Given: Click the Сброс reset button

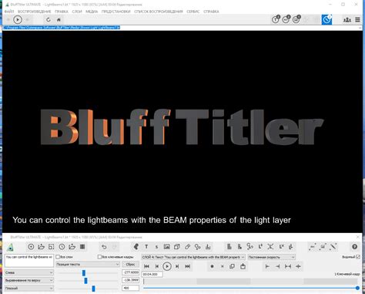Looking at the screenshot, I should pos(130,264).
